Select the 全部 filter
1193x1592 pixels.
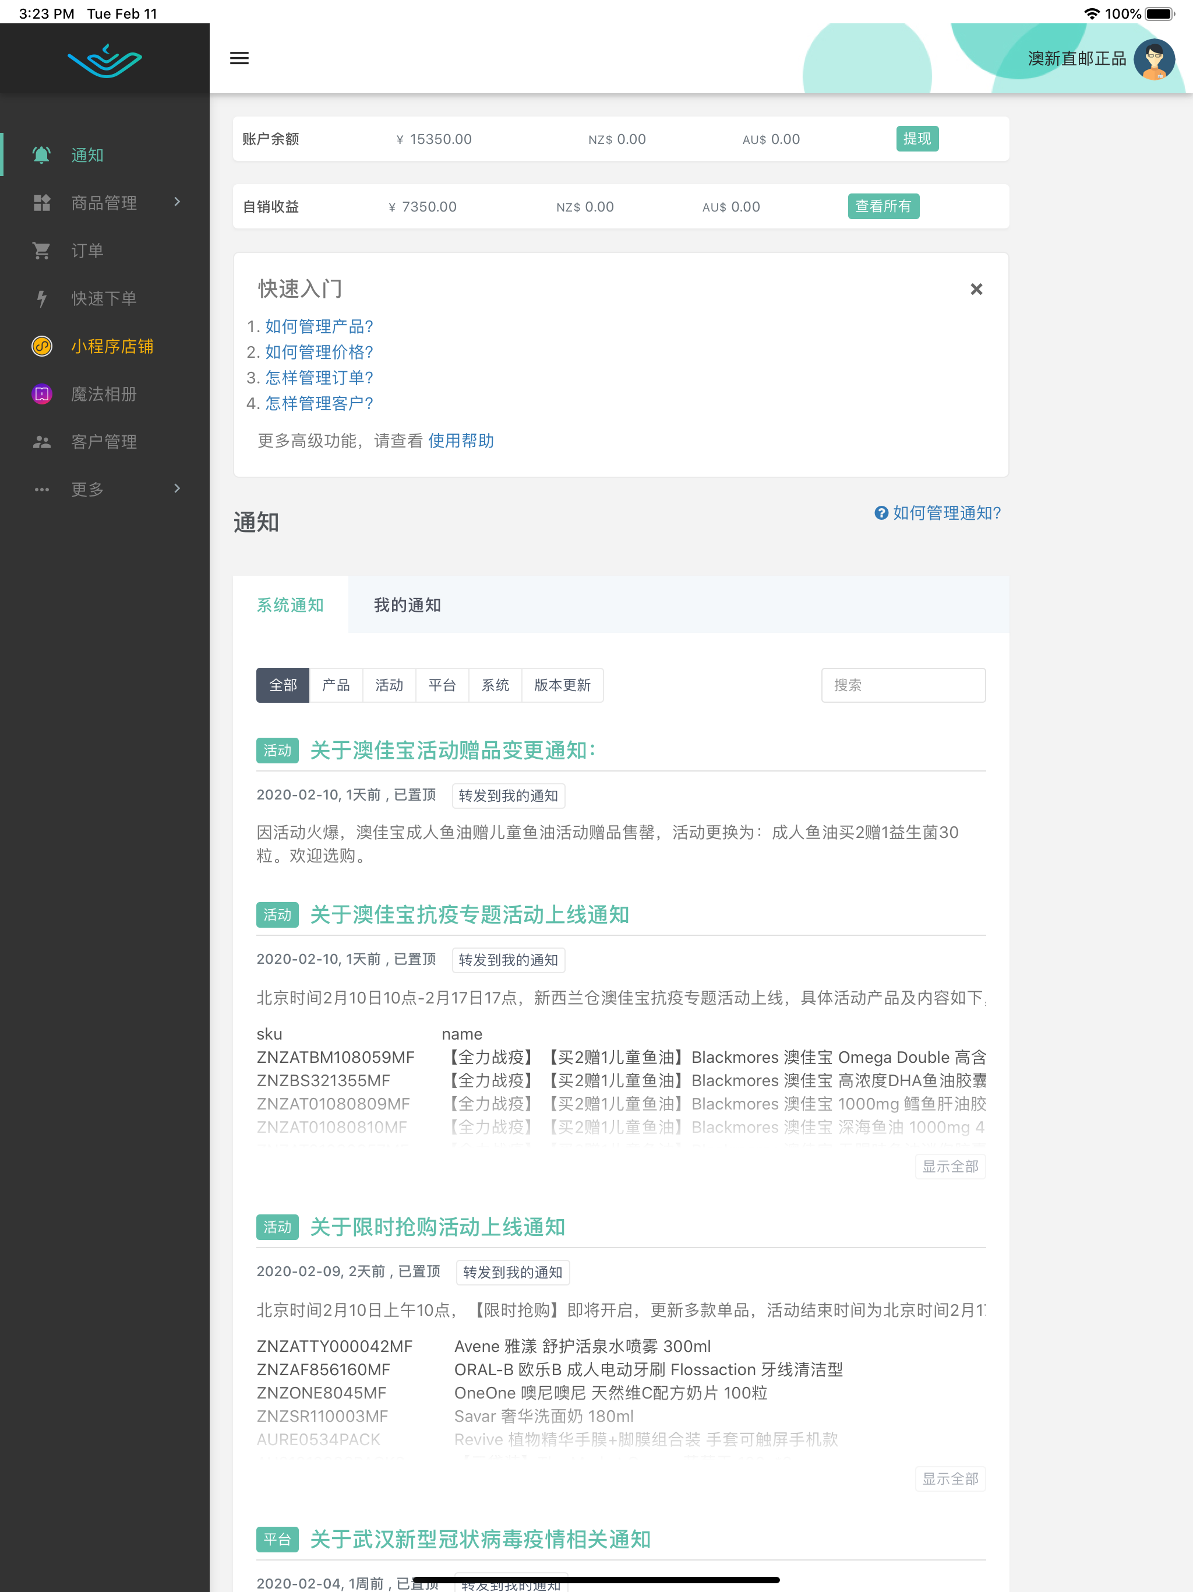pyautogui.click(x=283, y=685)
